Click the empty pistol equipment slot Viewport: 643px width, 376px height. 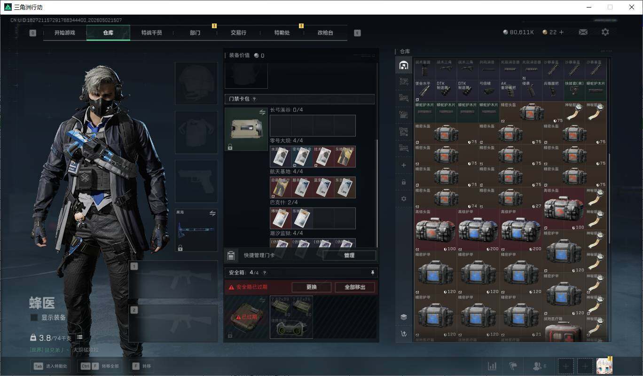(196, 181)
